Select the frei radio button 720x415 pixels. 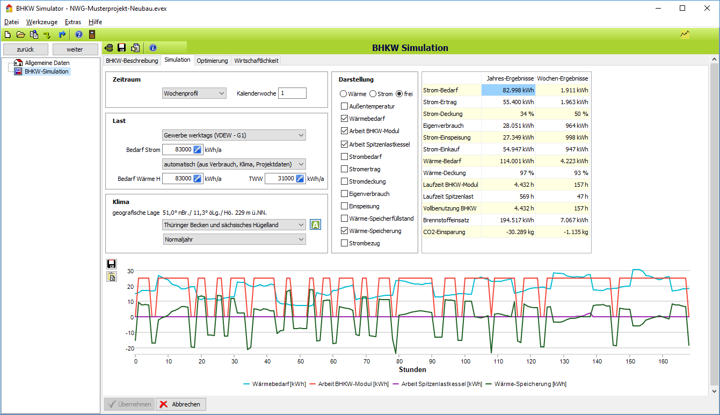coord(399,94)
